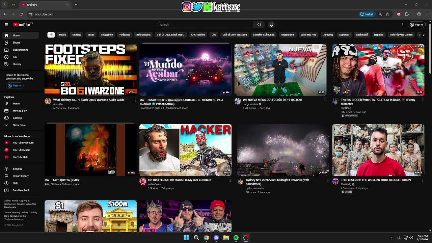Screen dimensions: 432x243
Task: Select the Music filter chip
Action: tap(62, 35)
